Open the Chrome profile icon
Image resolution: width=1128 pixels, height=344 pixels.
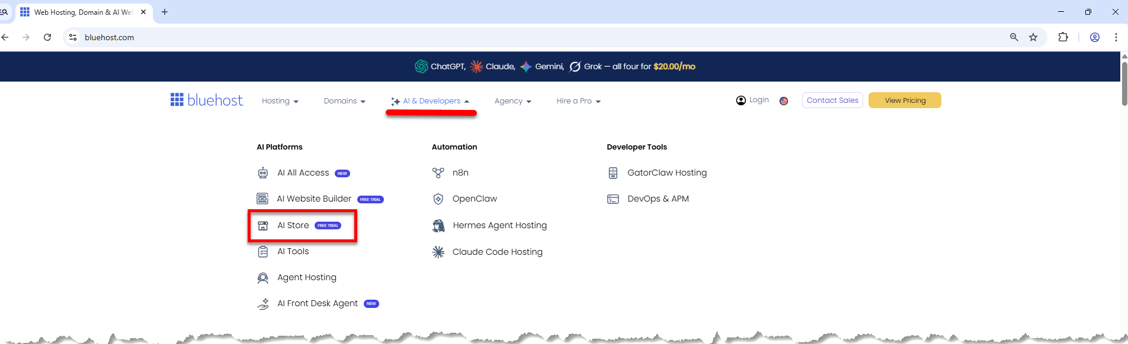pyautogui.click(x=1095, y=37)
